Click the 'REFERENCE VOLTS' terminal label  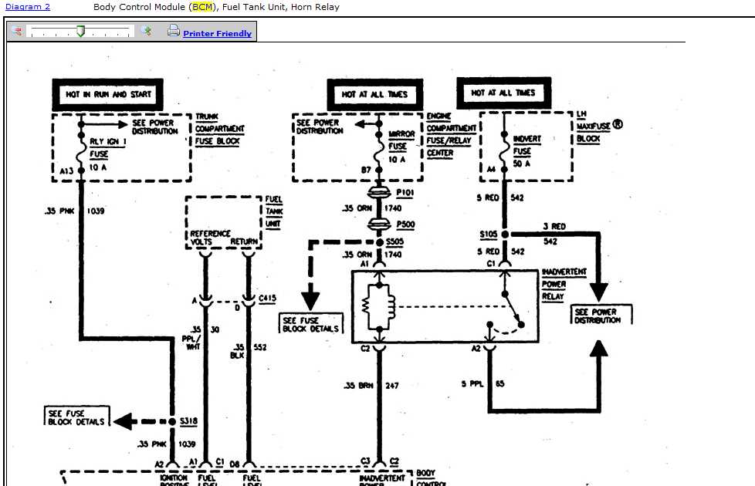210,238
